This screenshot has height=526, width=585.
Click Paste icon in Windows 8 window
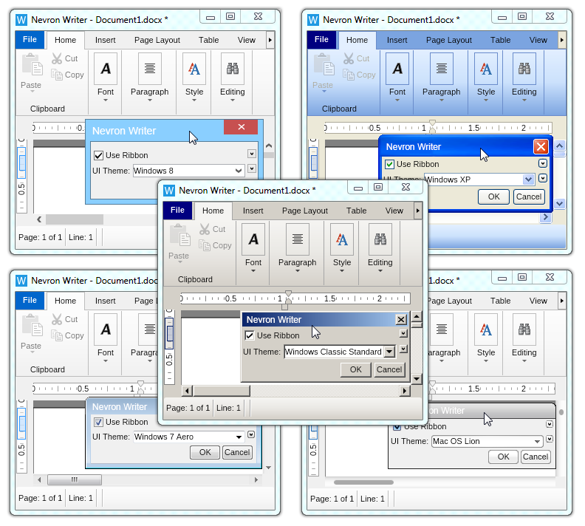point(32,65)
